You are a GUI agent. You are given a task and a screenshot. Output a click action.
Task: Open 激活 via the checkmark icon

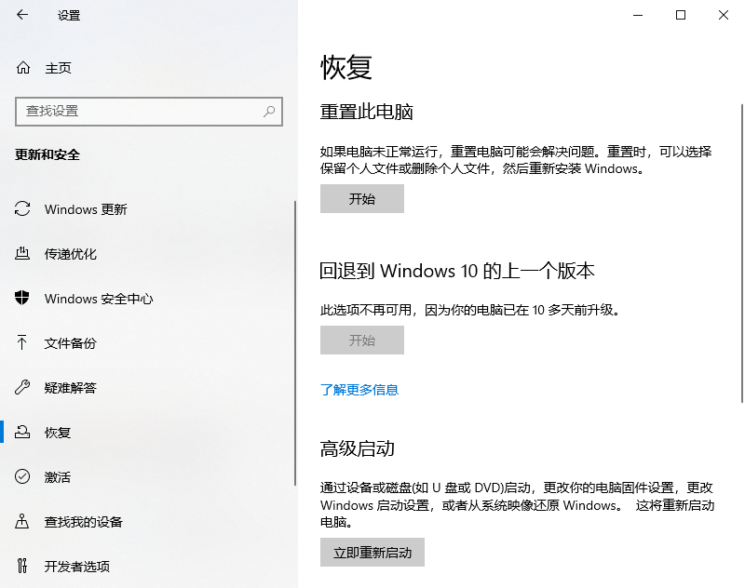(24, 476)
